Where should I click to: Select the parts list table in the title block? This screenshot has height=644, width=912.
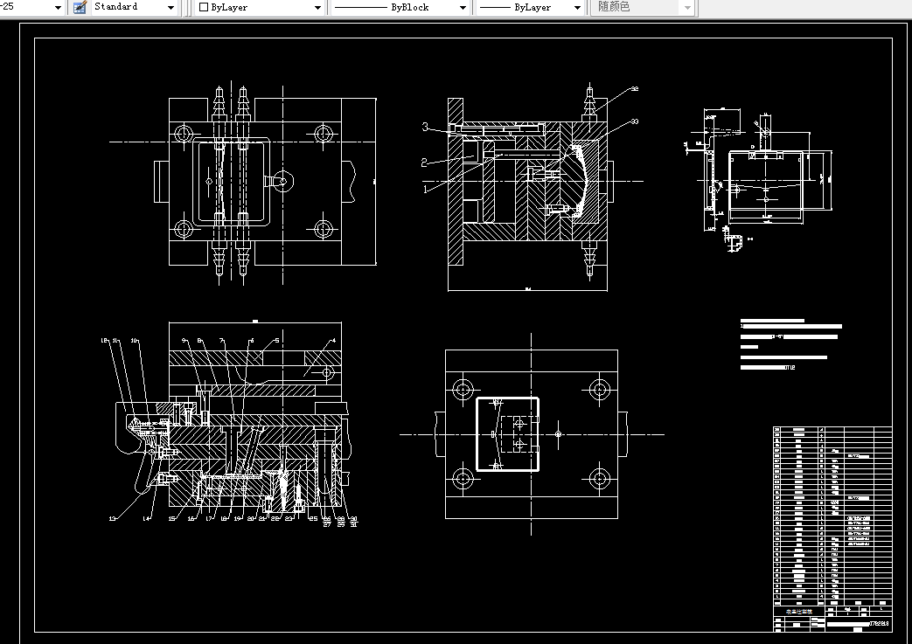[832, 515]
